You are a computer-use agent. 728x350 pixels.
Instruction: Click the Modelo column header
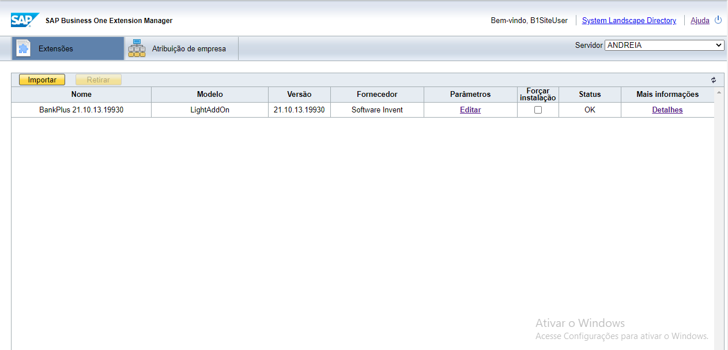tap(210, 95)
